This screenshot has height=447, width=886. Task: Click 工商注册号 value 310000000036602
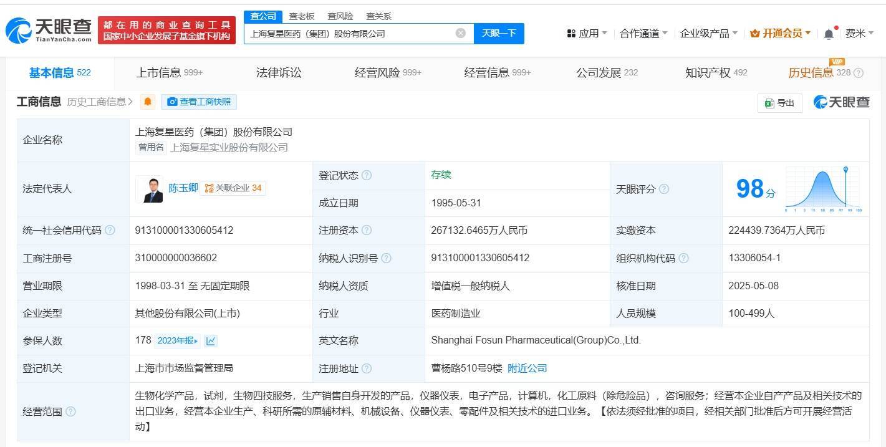pyautogui.click(x=176, y=257)
